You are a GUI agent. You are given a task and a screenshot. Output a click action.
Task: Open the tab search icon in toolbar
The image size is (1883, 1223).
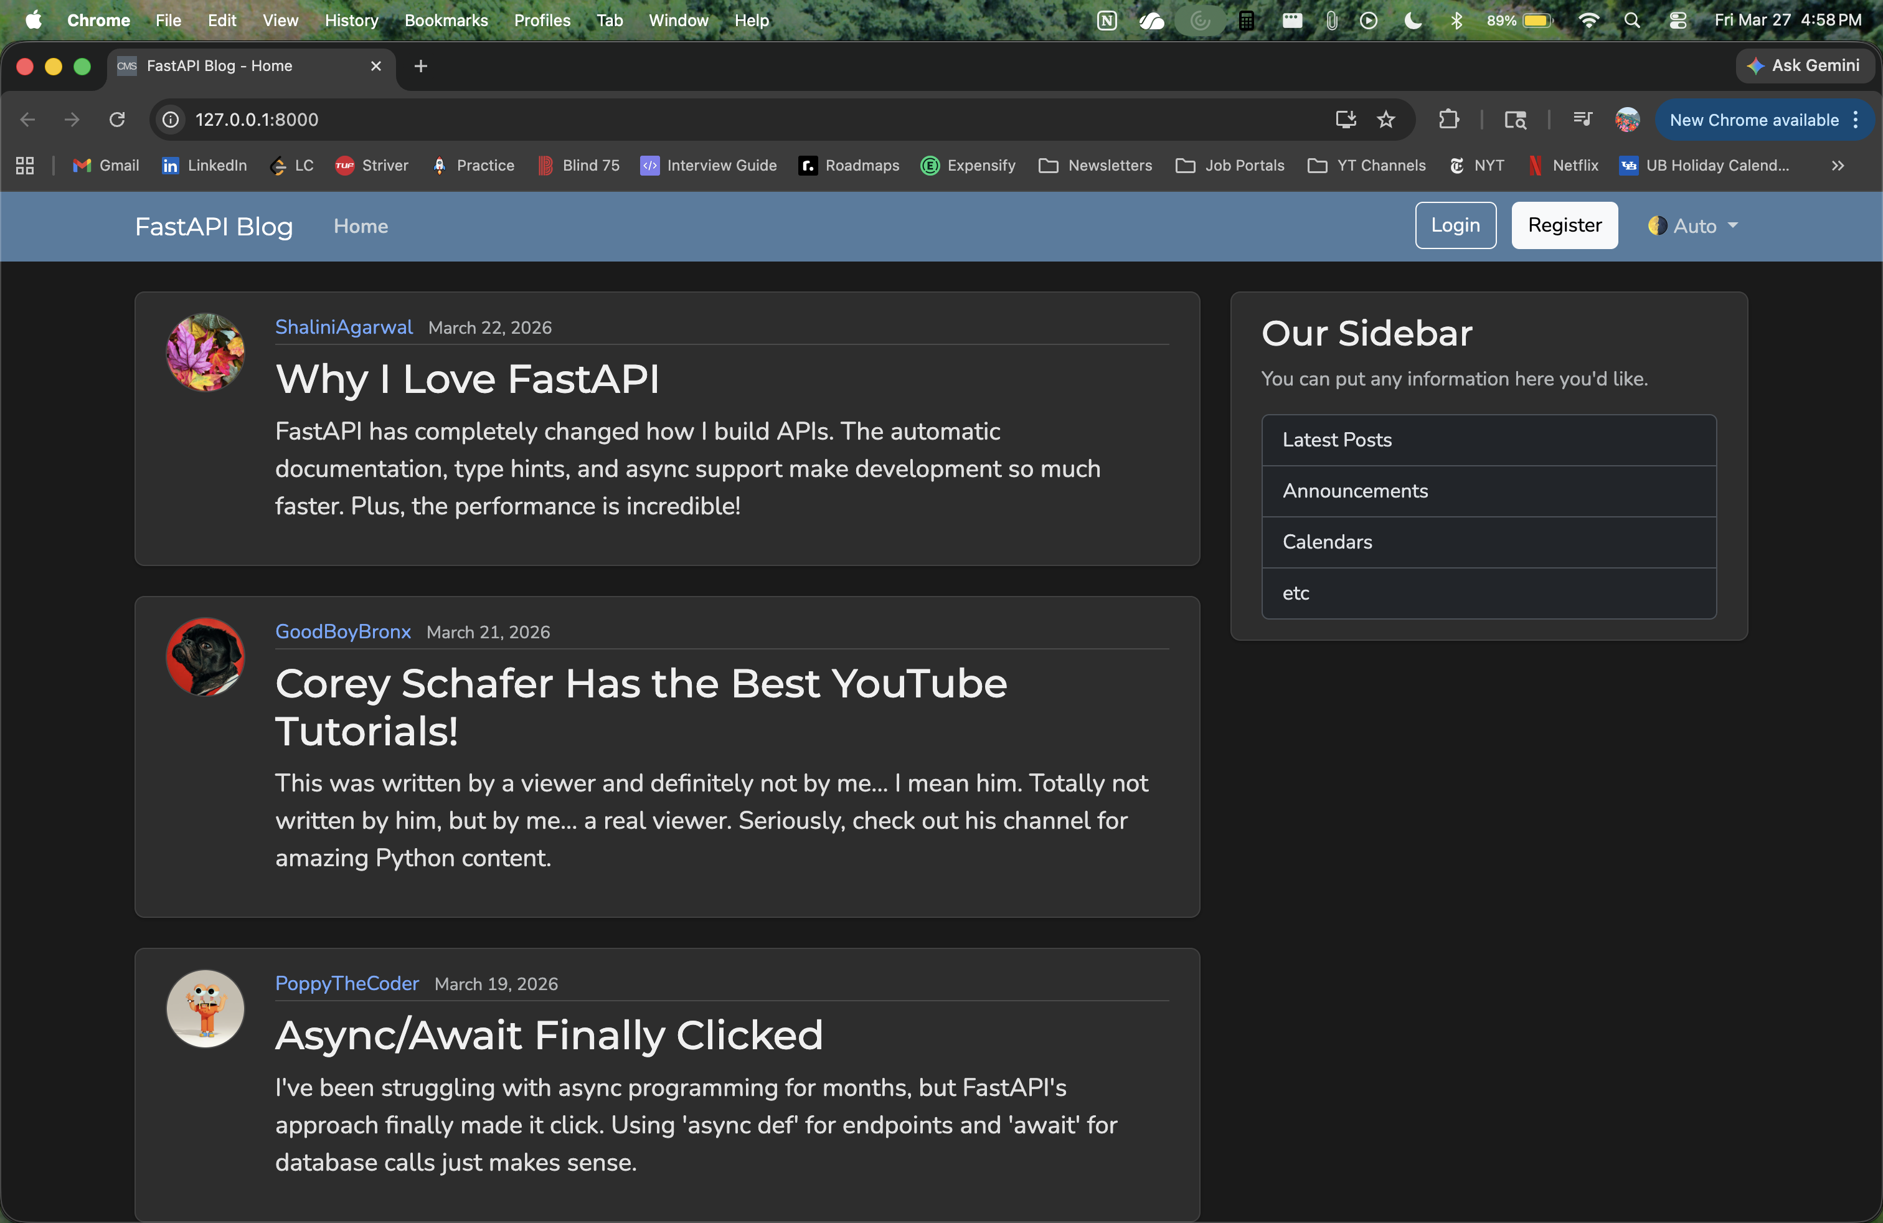click(x=1515, y=120)
